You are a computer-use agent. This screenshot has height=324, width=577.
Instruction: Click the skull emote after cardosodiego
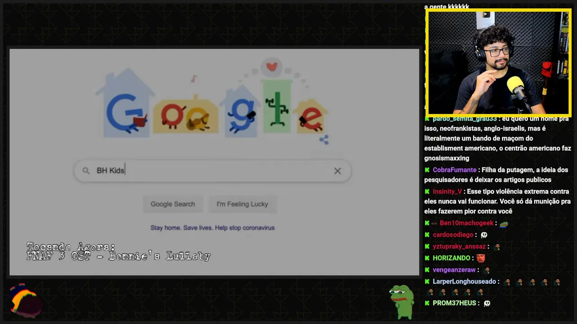click(x=484, y=235)
